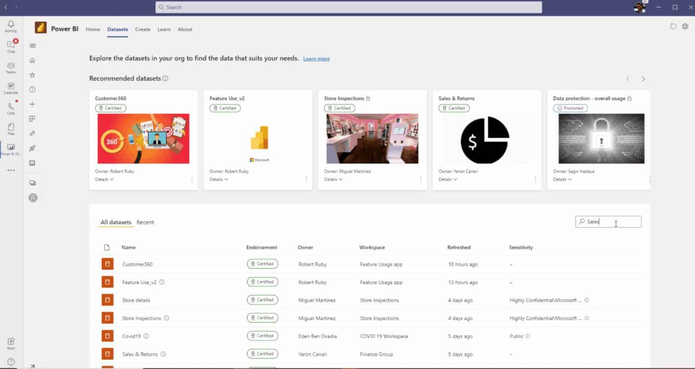The image size is (695, 369).
Task: Open Workspaces icon in Power BI pane
Action: tap(33, 183)
